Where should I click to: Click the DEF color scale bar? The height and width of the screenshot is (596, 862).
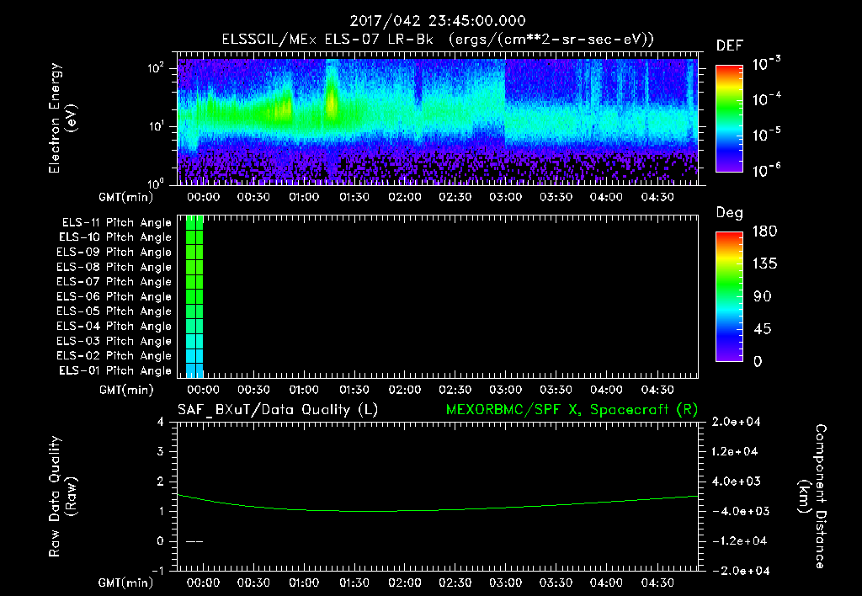click(729, 118)
